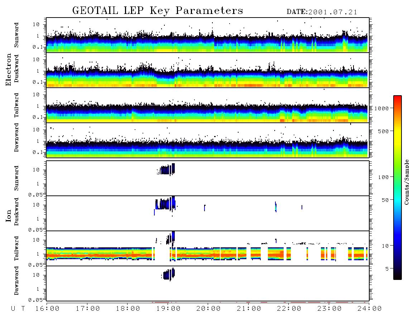This screenshot has width=409, height=315.
Task: Click the "0.05" tick of Ion Dawnward panel
Action: tap(35, 300)
